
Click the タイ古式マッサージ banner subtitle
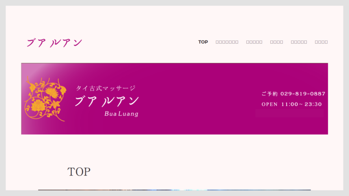106,88
